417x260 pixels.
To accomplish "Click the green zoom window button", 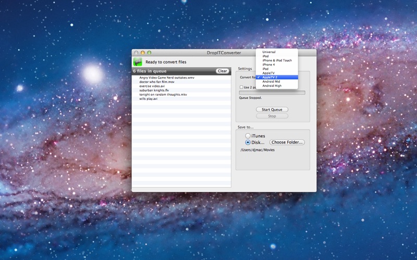I will pos(149,53).
